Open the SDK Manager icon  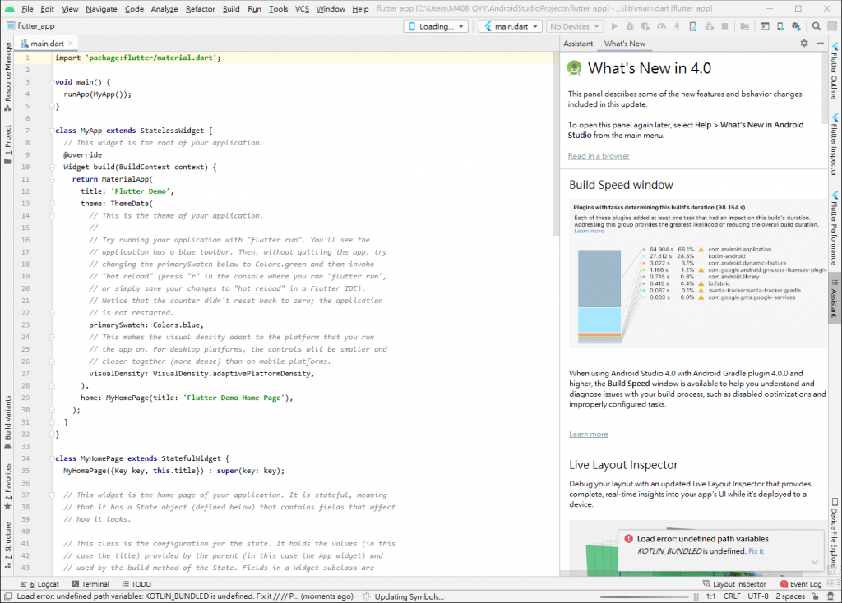click(x=796, y=26)
